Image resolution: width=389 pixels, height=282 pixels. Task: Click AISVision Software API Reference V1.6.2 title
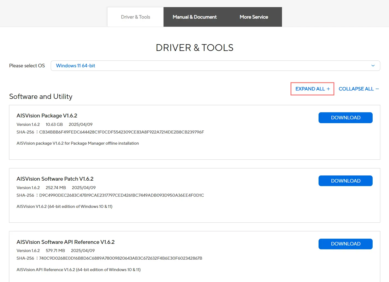tap(66, 242)
